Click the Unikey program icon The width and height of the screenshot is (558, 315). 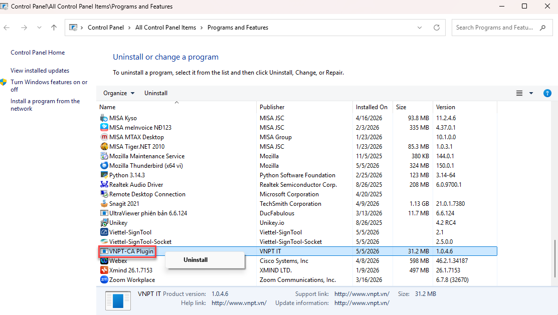tap(104, 222)
